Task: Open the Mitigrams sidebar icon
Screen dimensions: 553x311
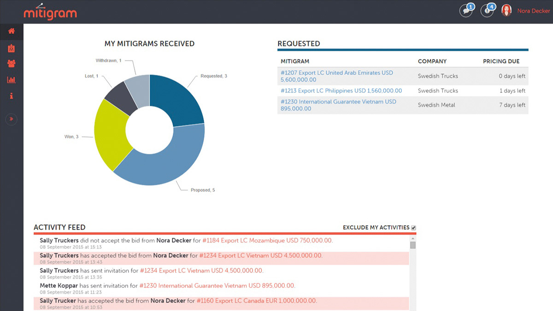Action: pos(12,48)
